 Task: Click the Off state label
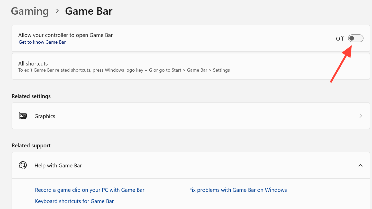340,39
